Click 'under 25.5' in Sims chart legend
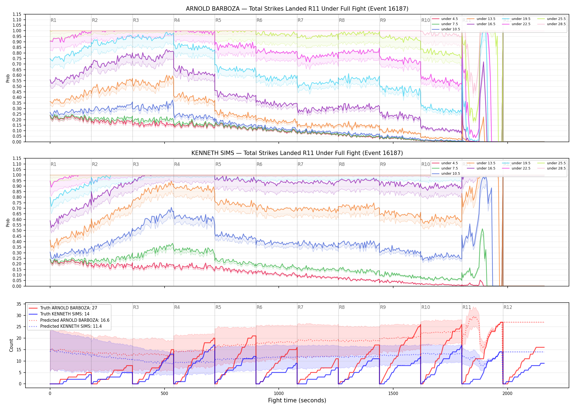 pos(556,163)
